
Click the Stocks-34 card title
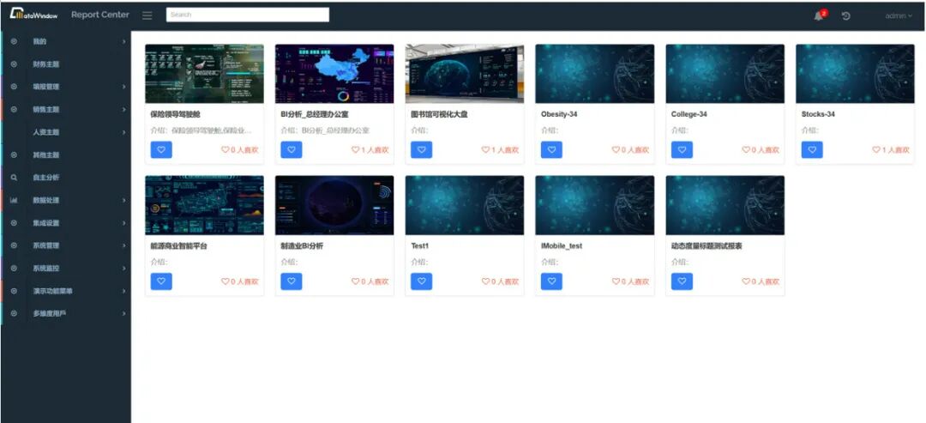(818, 114)
